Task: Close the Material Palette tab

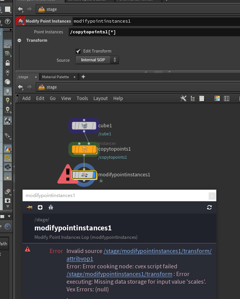Action: click(75, 77)
